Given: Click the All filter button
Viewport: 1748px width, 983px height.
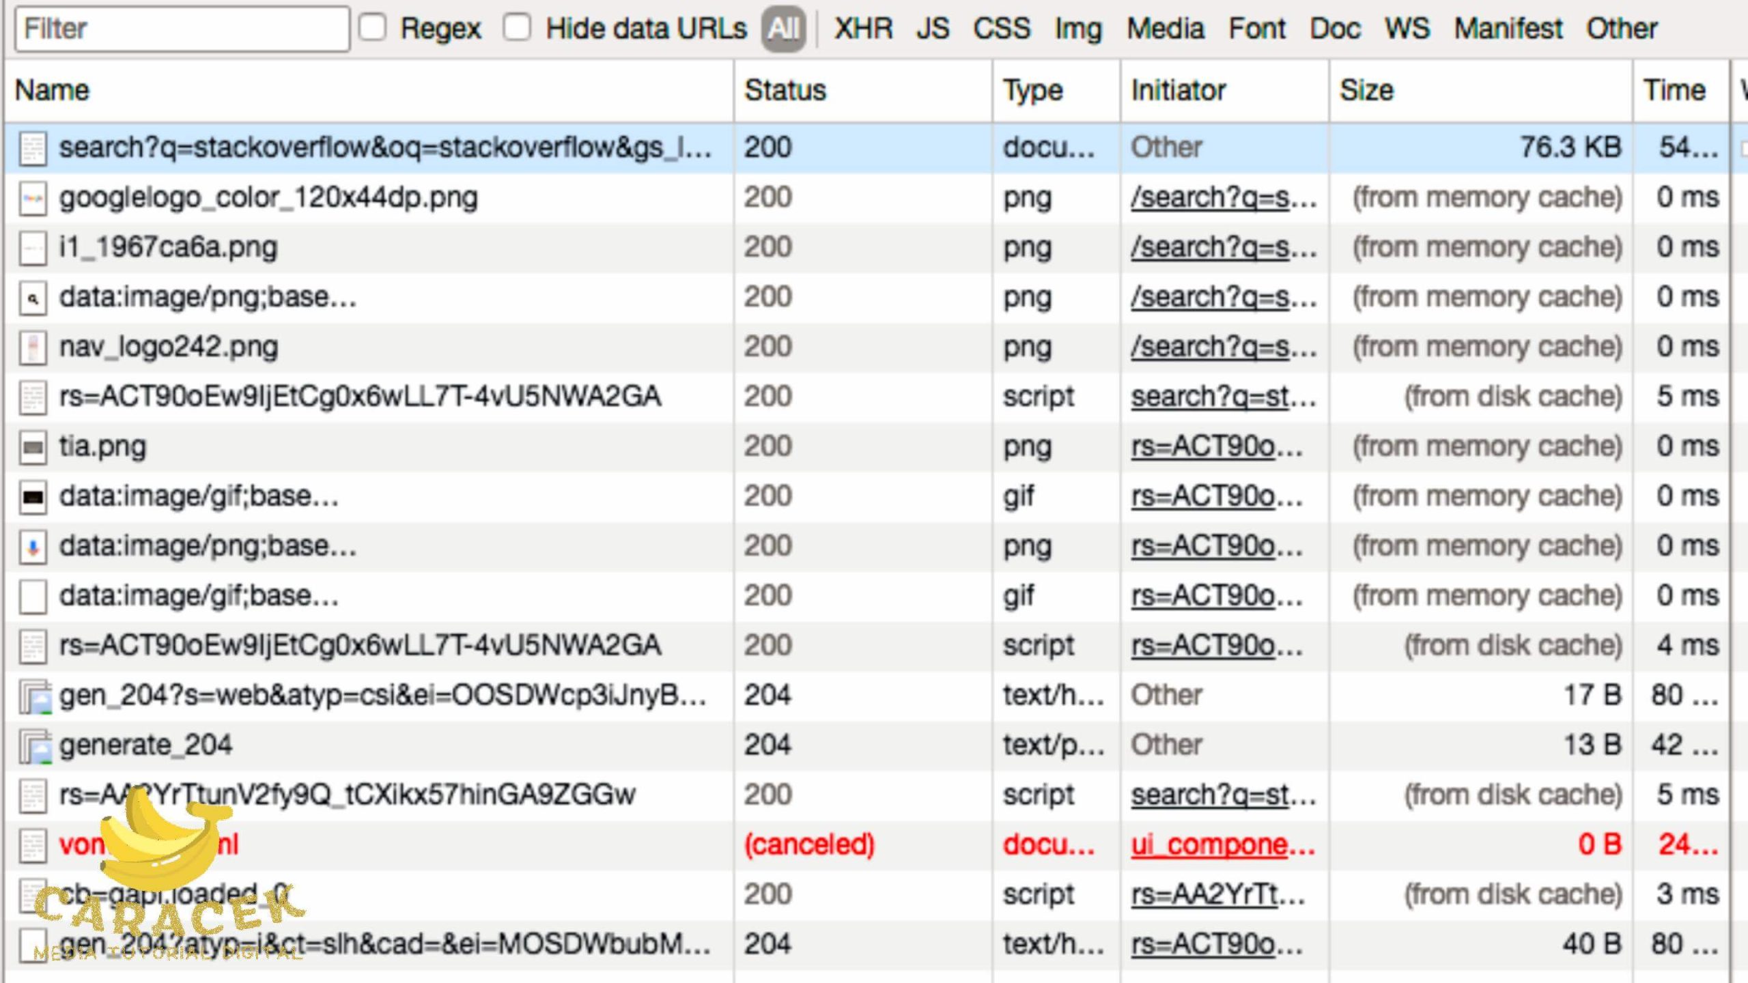Looking at the screenshot, I should (x=780, y=27).
